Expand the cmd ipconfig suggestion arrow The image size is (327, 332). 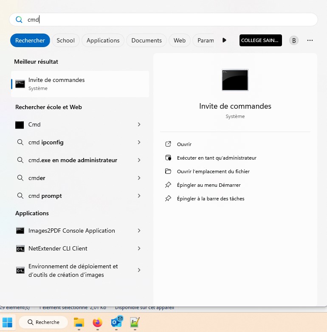pyautogui.click(x=139, y=142)
